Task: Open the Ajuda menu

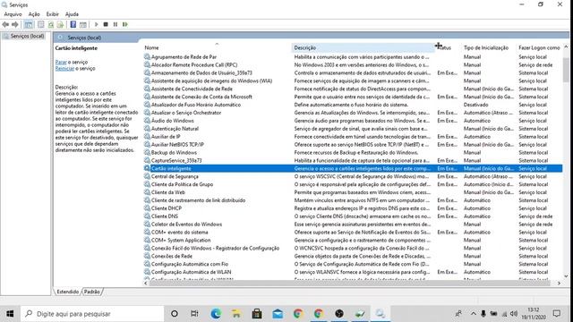Action: [72, 14]
